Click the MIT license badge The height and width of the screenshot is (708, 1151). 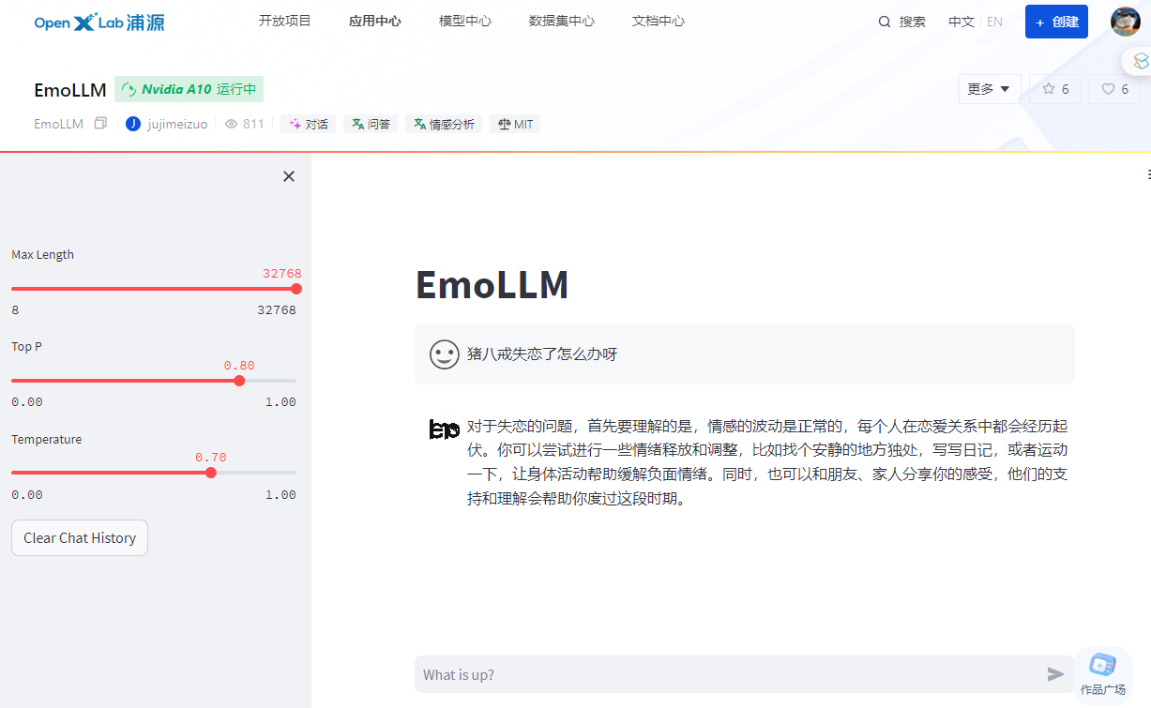[514, 123]
